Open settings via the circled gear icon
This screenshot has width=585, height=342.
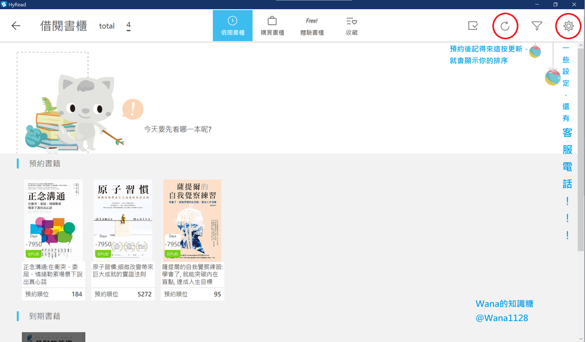pos(568,26)
